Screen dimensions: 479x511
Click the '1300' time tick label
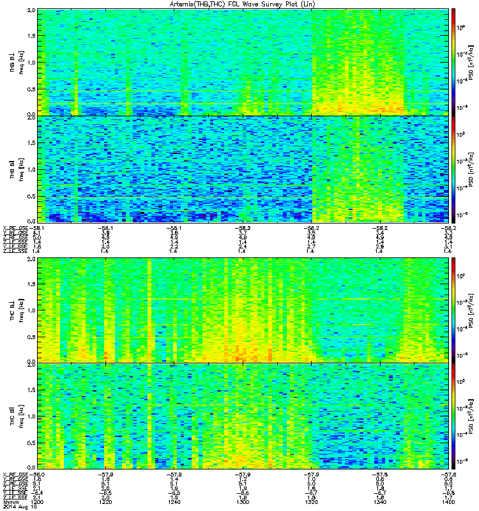[243, 502]
